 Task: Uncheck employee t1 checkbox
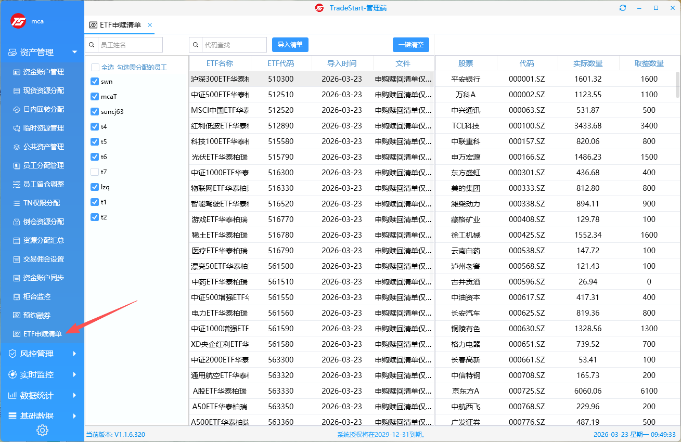point(95,202)
